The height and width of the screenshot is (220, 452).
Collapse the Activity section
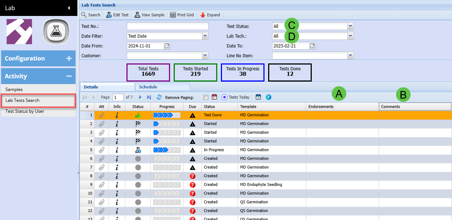point(69,76)
